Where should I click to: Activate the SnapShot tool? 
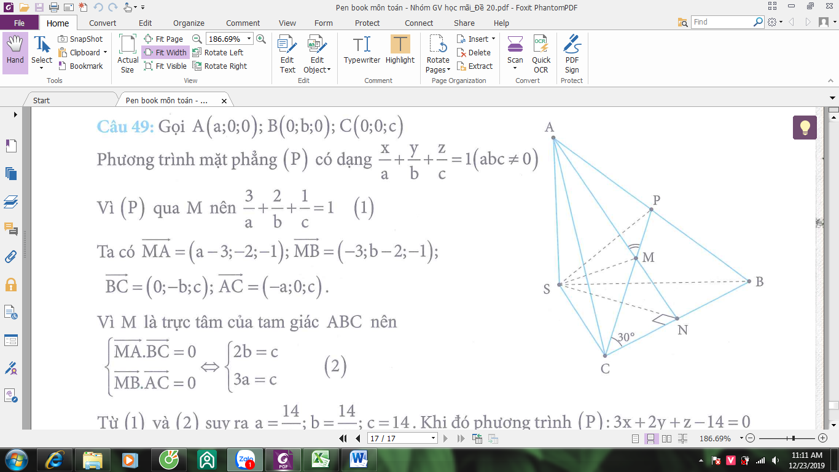click(80, 39)
